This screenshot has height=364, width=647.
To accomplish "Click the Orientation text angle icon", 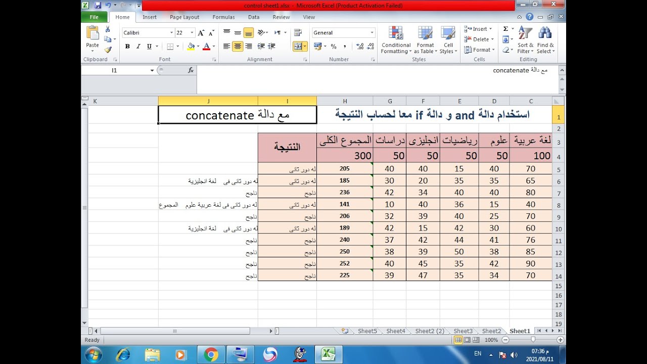I will (261, 33).
